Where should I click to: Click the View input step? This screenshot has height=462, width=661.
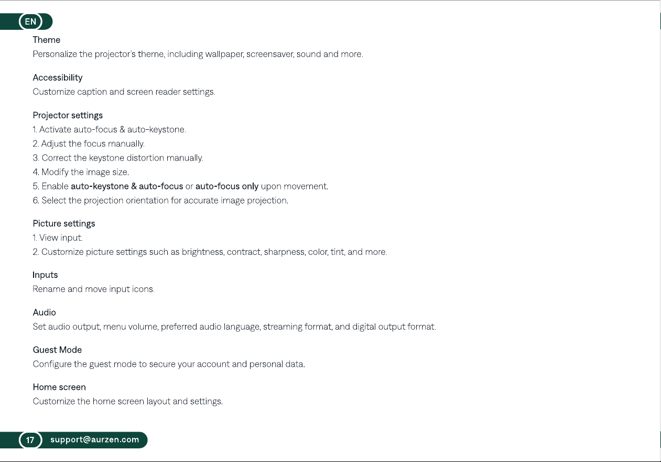click(58, 238)
